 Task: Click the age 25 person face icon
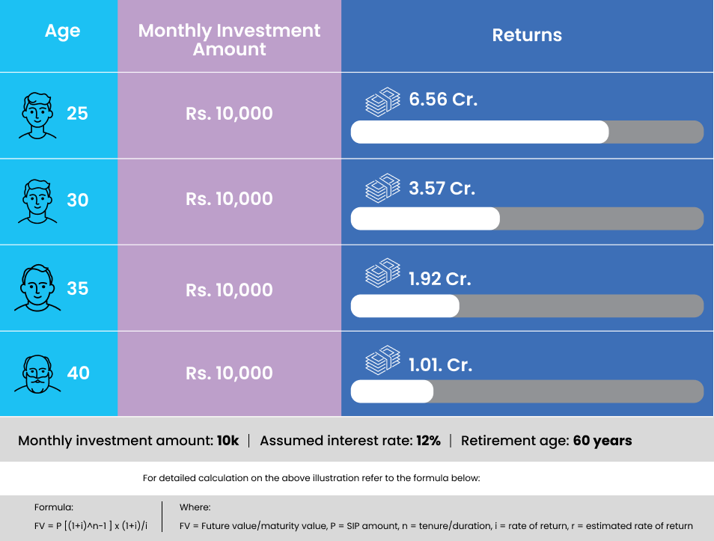[37, 114]
